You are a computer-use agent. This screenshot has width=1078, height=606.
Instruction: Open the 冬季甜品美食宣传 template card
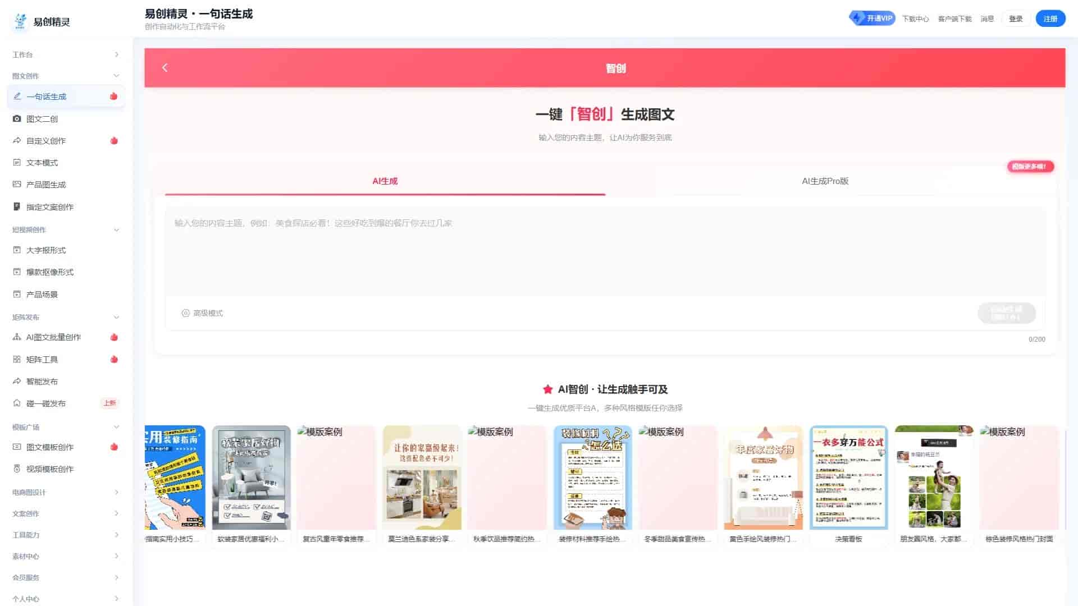pyautogui.click(x=678, y=485)
